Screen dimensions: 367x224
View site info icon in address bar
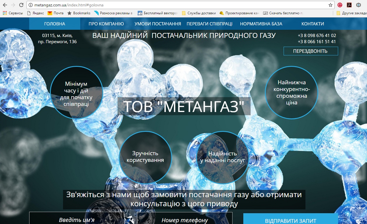[30, 5]
